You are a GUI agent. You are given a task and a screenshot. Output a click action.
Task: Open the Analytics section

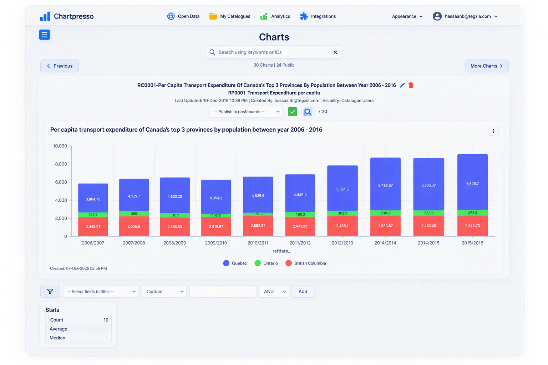point(275,16)
